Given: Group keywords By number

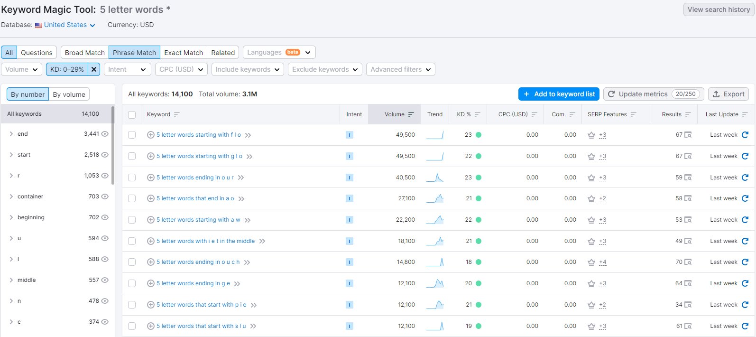Looking at the screenshot, I should 28,94.
